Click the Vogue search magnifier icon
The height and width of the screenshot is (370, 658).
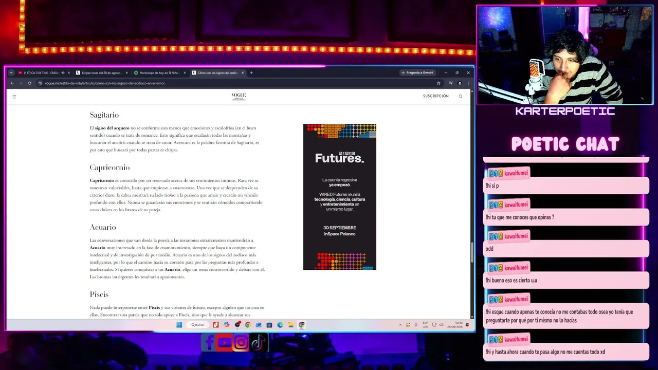[461, 96]
